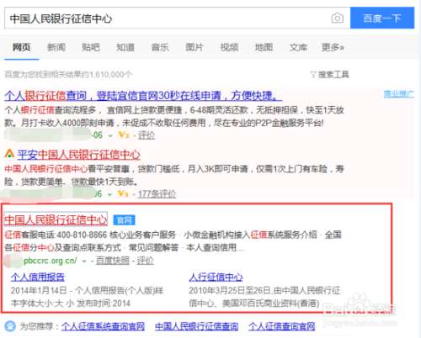Switch to the 图片 tab
This screenshot has width=421, height=338.
195,47
